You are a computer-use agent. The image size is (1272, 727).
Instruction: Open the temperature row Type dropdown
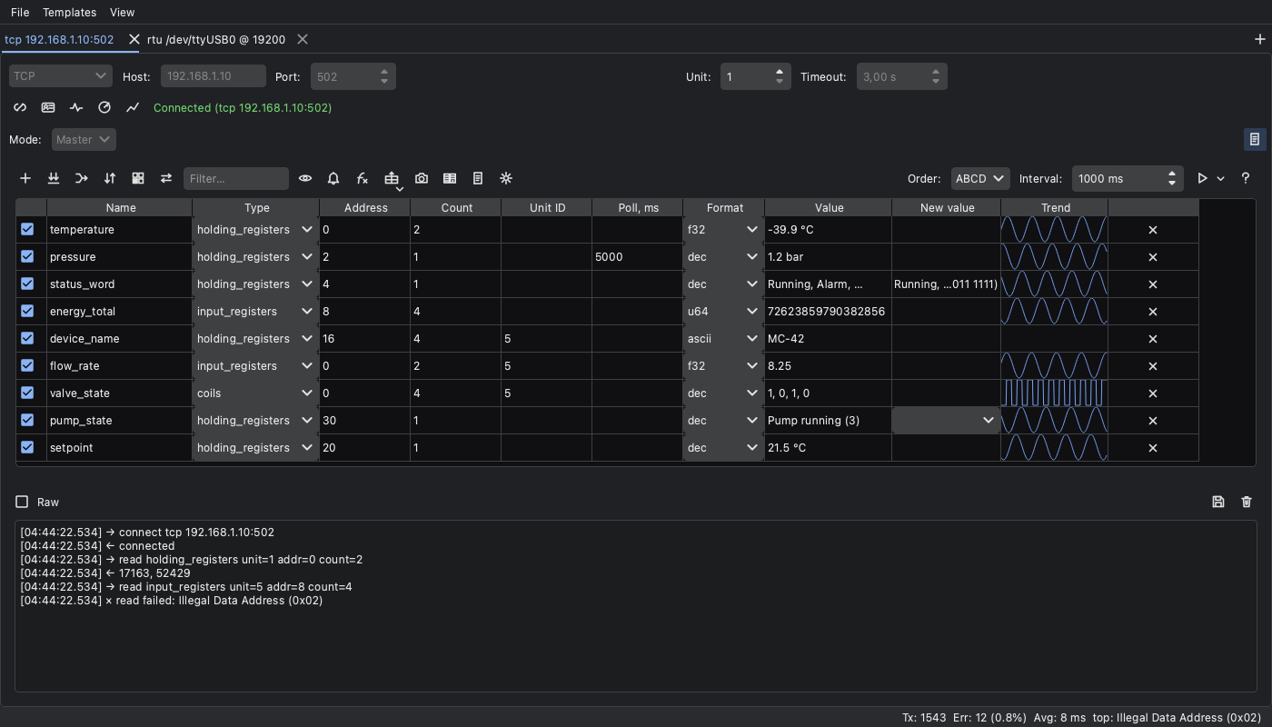(255, 230)
